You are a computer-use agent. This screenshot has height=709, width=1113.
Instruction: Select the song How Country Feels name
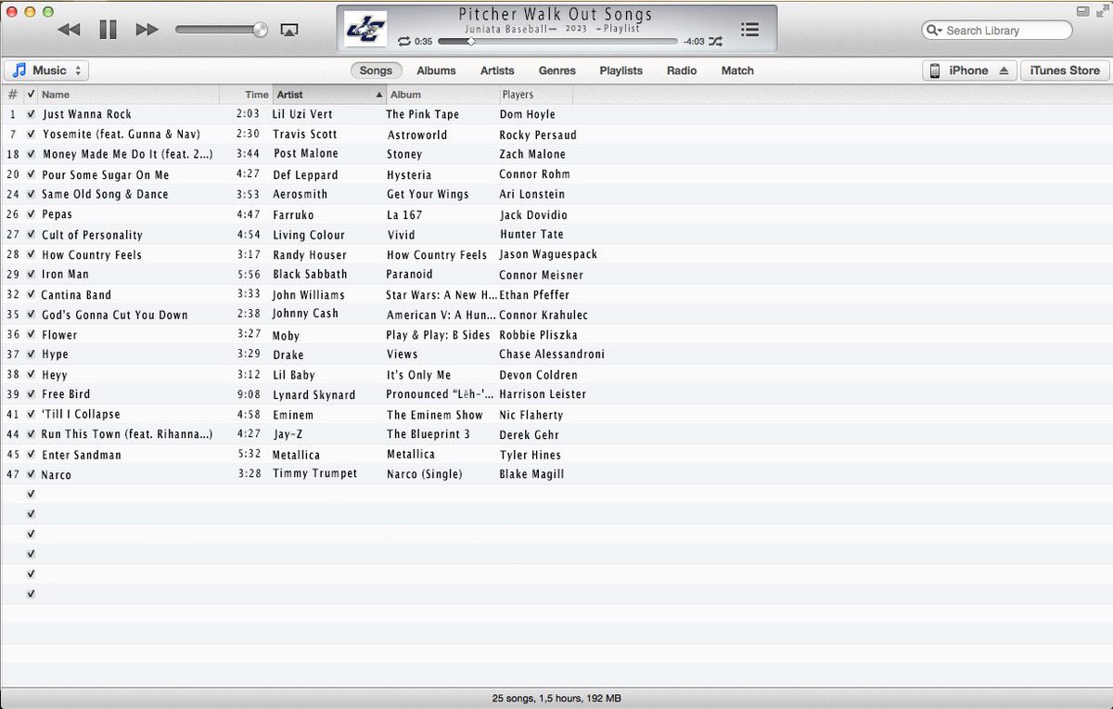click(x=92, y=254)
